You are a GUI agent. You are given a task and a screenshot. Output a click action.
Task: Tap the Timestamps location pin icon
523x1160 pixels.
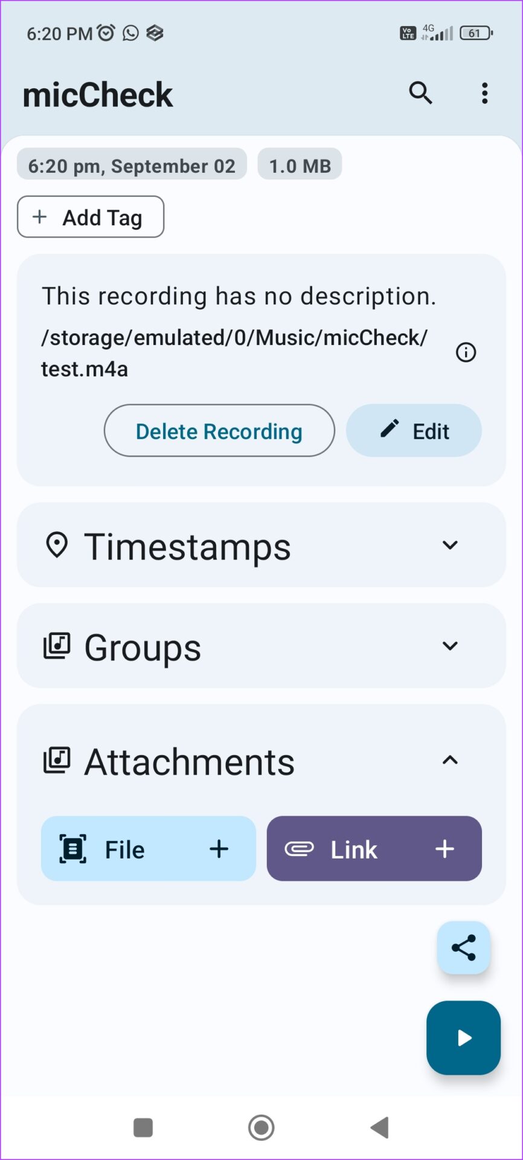tap(57, 546)
